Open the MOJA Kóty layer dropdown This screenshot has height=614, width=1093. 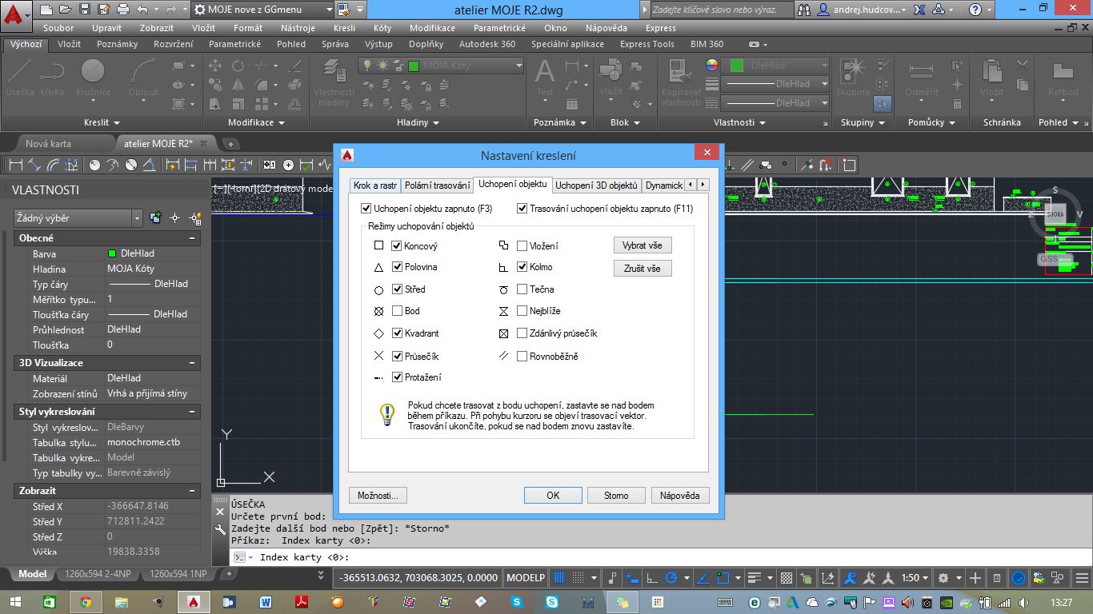[x=442, y=66]
